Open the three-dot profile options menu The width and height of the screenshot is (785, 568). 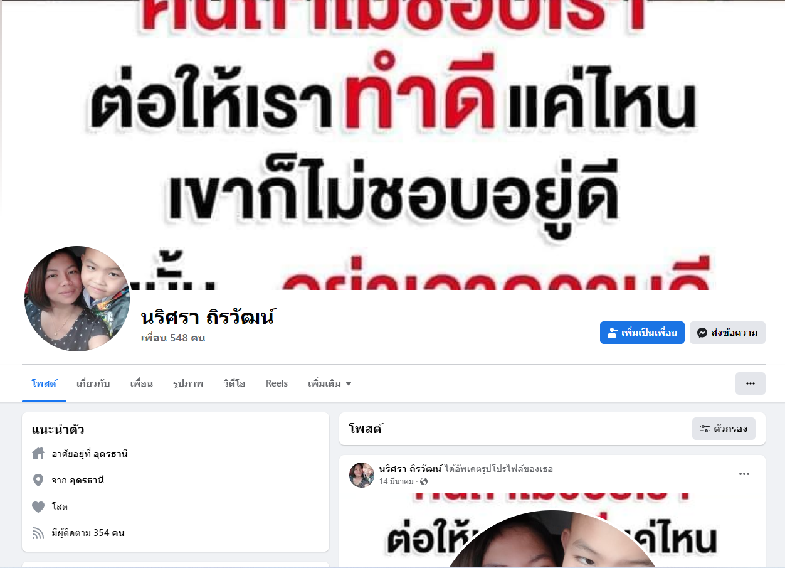(750, 383)
